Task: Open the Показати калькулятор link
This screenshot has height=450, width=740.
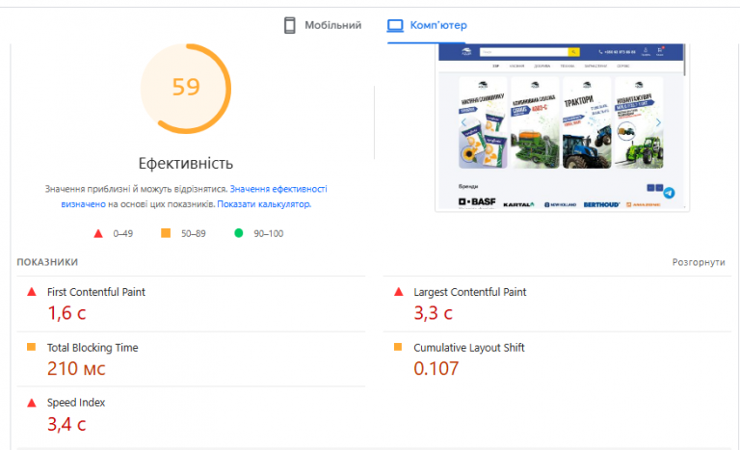Action: (x=263, y=204)
